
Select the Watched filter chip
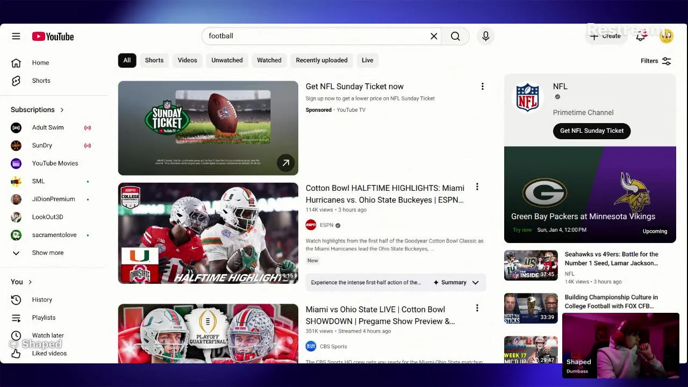(269, 60)
